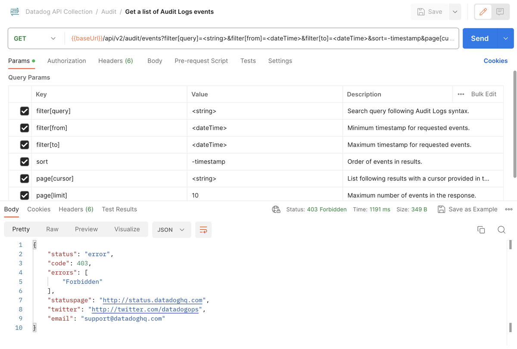Image resolution: width=517 pixels, height=349 pixels.
Task: Click the wrap-text icon beside the JSON dropdown
Action: click(203, 230)
